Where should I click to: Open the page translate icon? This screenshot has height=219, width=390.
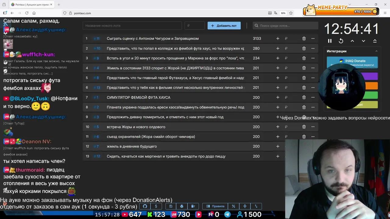coord(275,13)
